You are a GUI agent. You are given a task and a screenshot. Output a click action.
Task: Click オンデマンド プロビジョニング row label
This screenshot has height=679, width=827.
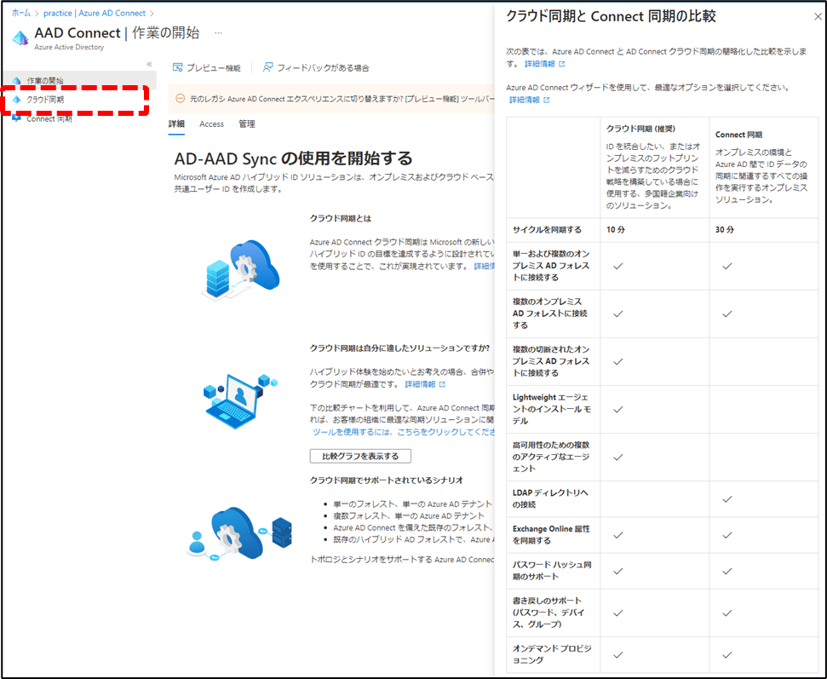552,654
